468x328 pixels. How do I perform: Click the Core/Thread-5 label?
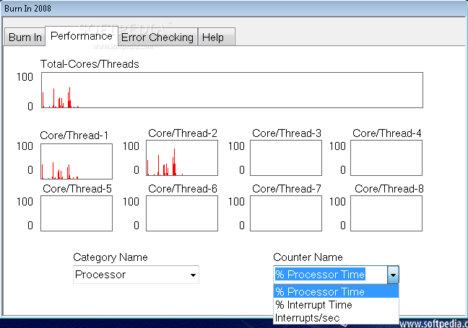coord(77,189)
